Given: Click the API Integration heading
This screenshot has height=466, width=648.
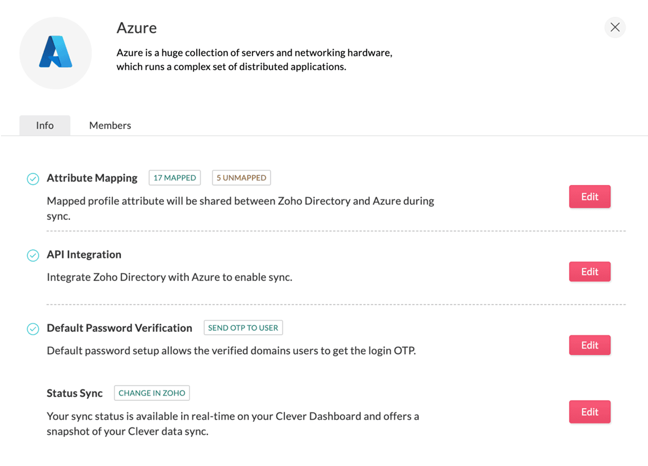Looking at the screenshot, I should 84,255.
